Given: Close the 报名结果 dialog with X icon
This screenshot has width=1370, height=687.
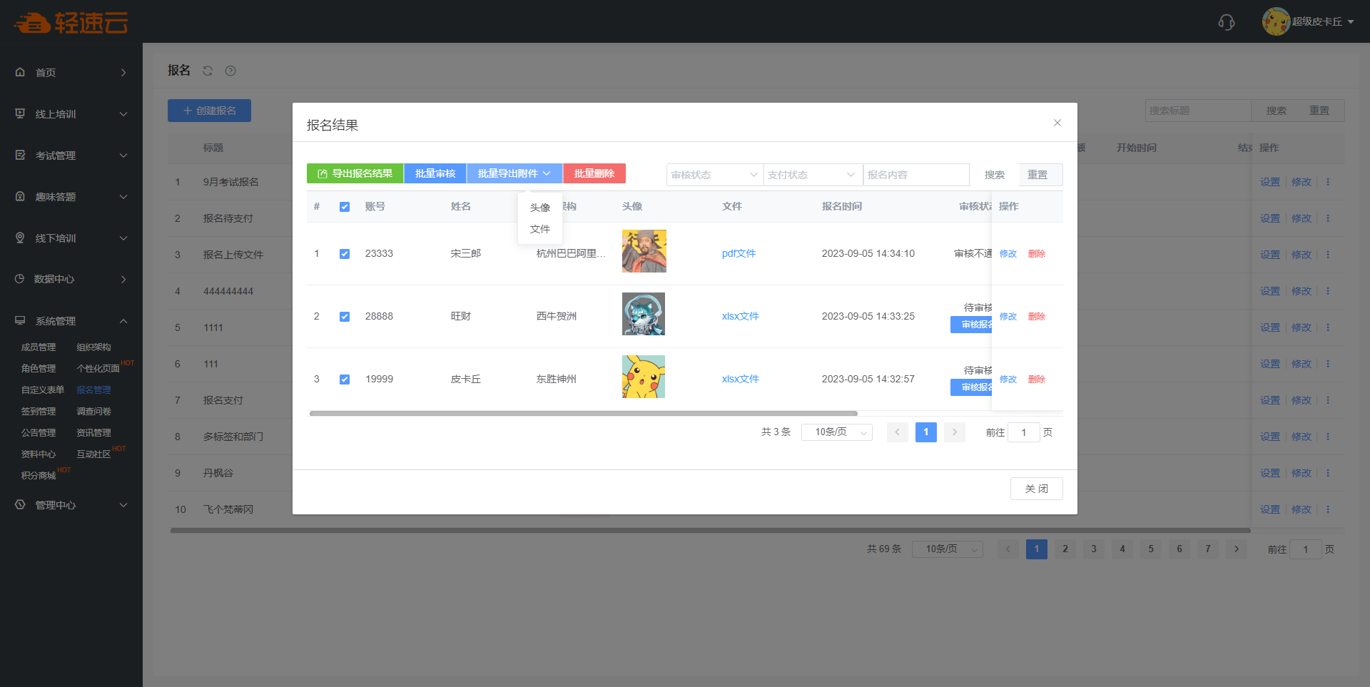Looking at the screenshot, I should pos(1057,123).
